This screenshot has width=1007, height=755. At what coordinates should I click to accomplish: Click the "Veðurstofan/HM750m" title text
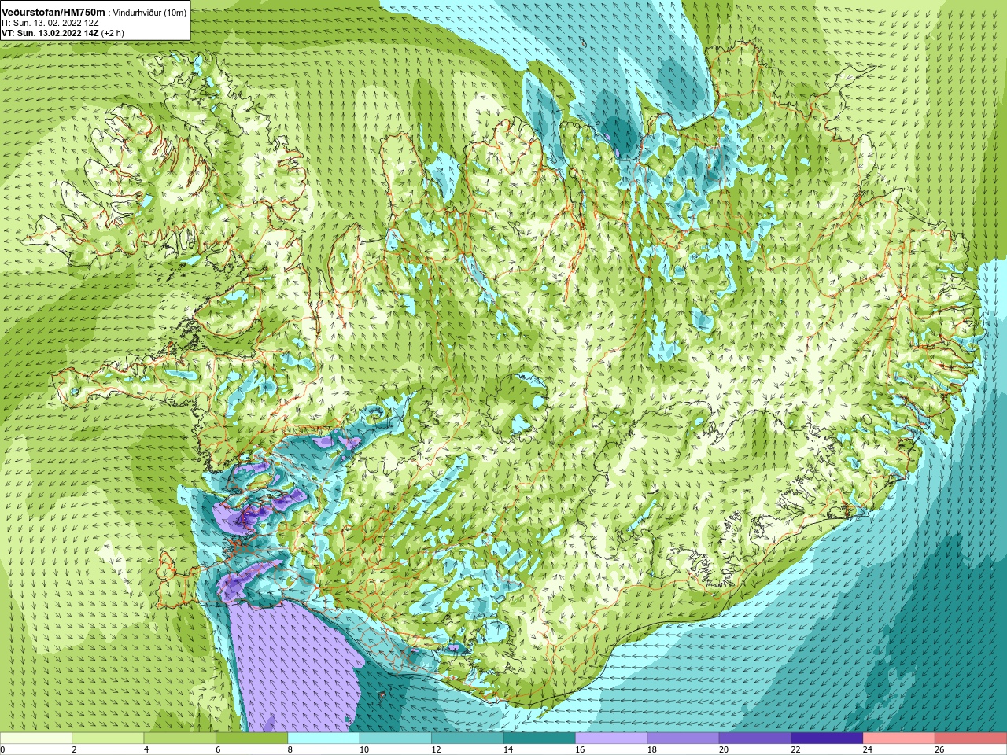(53, 13)
